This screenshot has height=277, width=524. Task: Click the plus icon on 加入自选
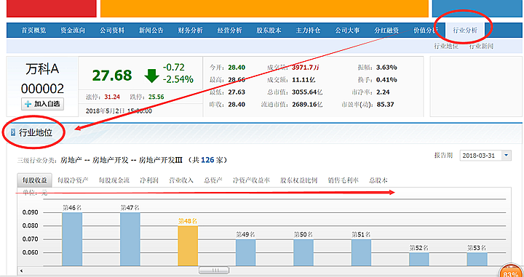28,104
